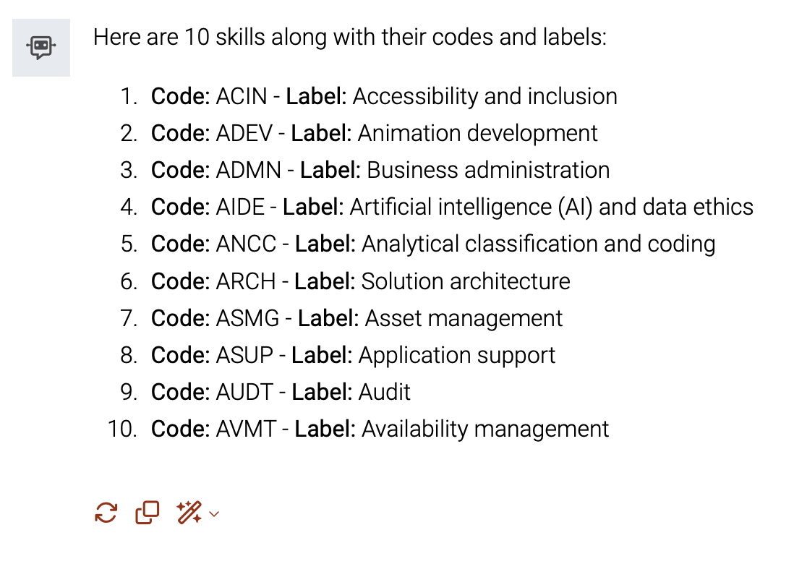
Task: Click the regenerate response icon
Action: pyautogui.click(x=106, y=513)
